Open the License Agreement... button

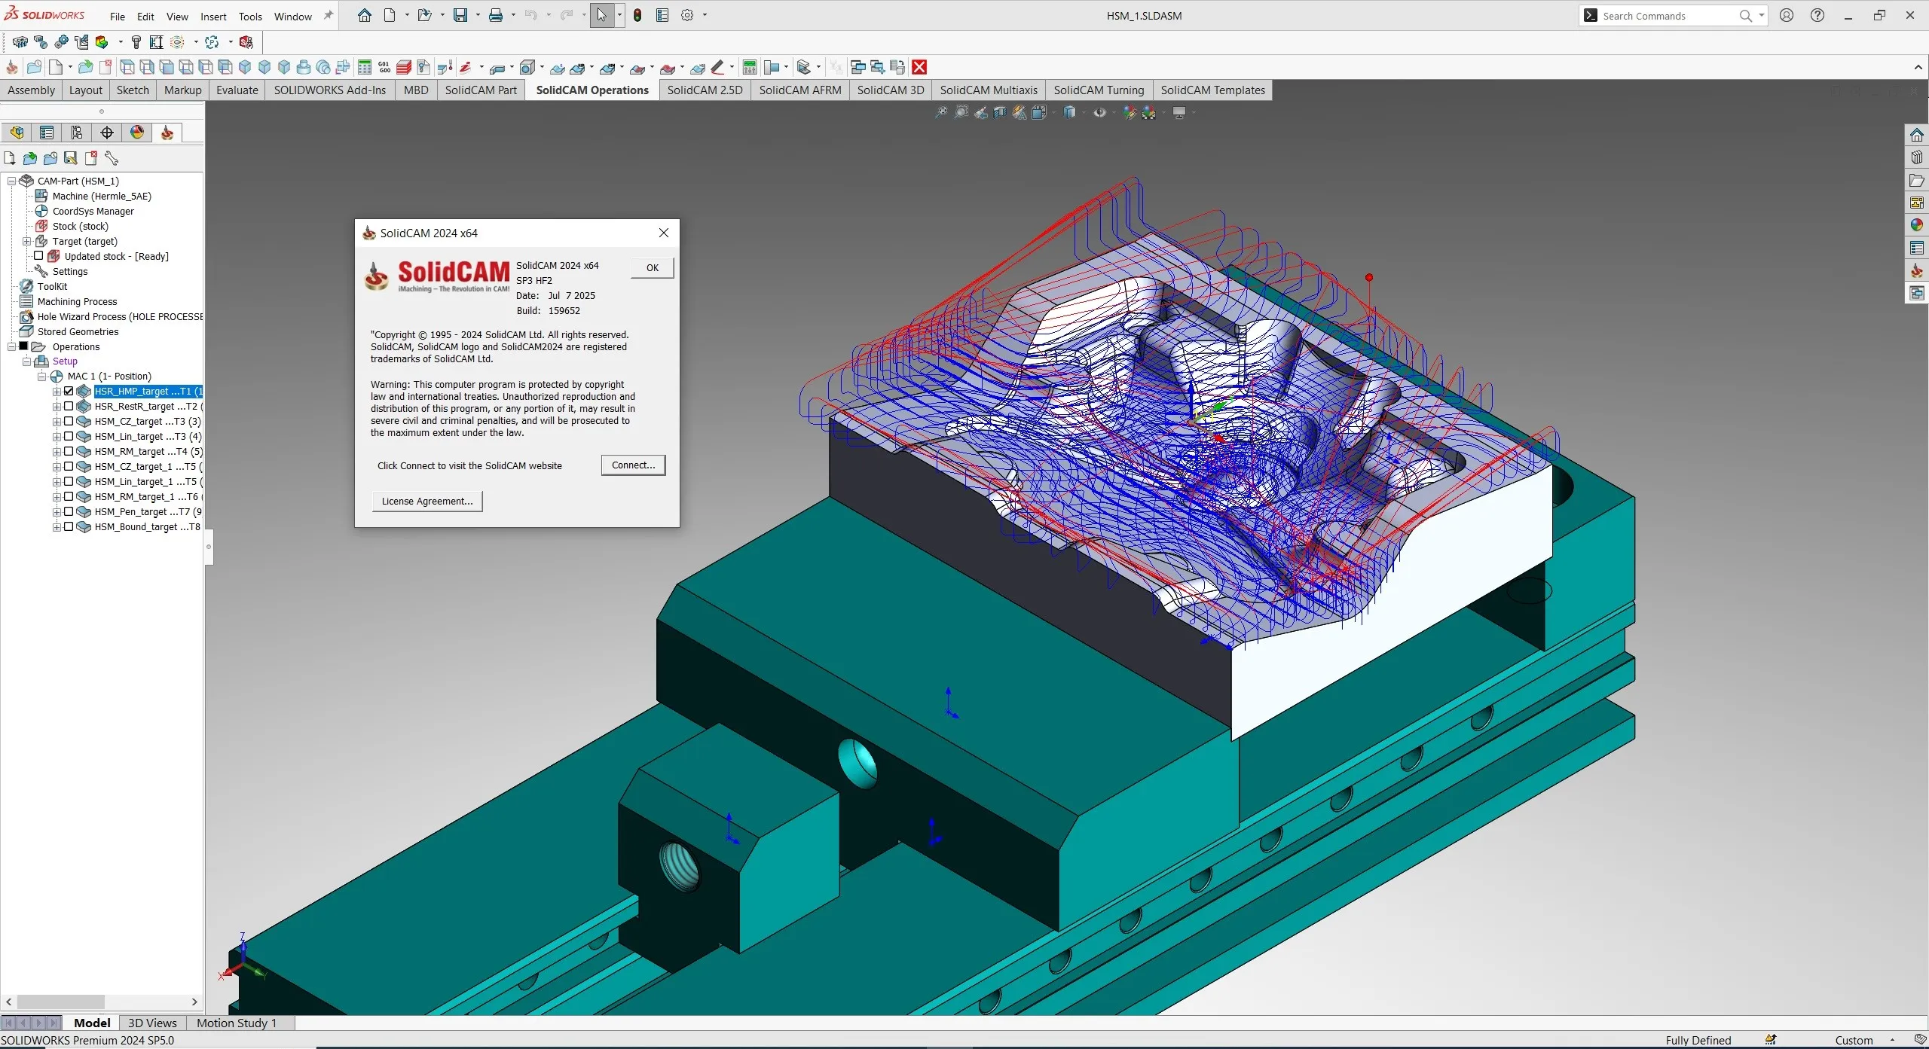click(427, 501)
